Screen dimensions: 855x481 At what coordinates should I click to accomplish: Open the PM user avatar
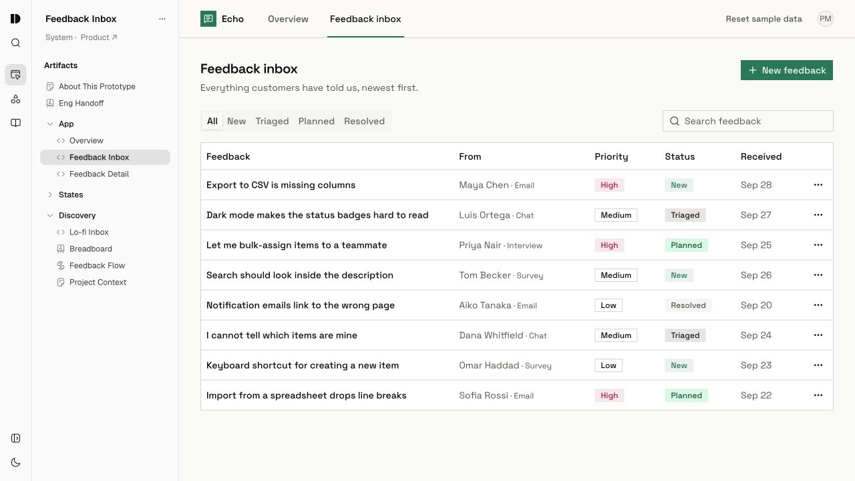tap(826, 19)
